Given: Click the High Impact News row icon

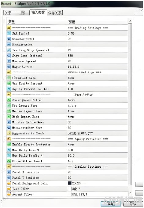Looking at the screenshot, I should (x=9, y=117).
